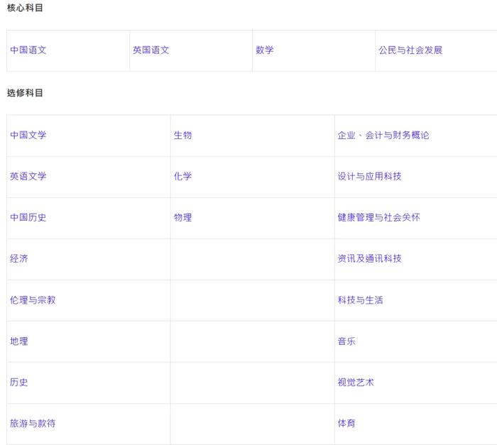497x445 pixels.
Task: Select the 旅游与款待 link
Action: [x=33, y=423]
